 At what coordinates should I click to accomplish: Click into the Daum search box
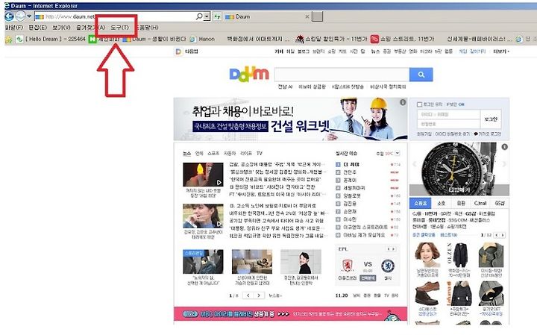pos(342,75)
